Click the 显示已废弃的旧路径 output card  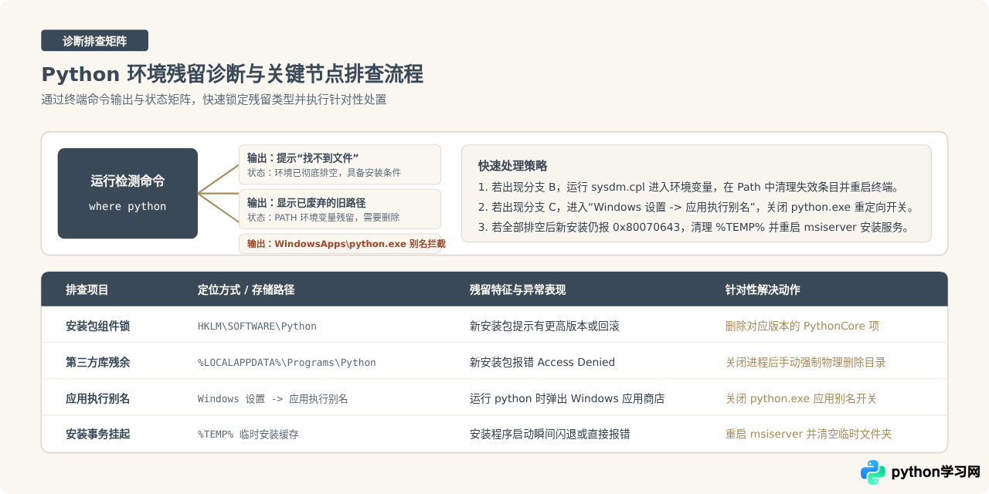pyautogui.click(x=339, y=209)
